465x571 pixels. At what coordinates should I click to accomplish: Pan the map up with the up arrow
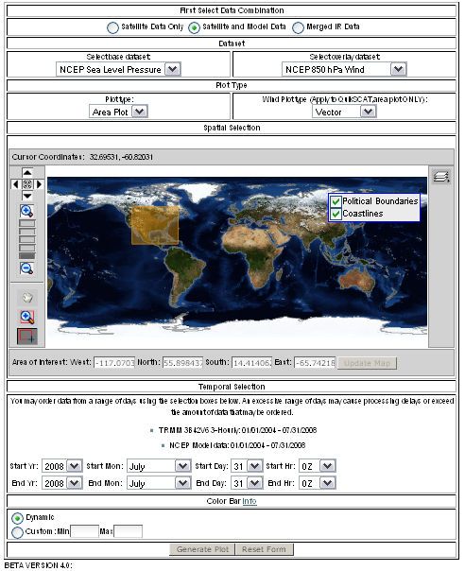[27, 173]
